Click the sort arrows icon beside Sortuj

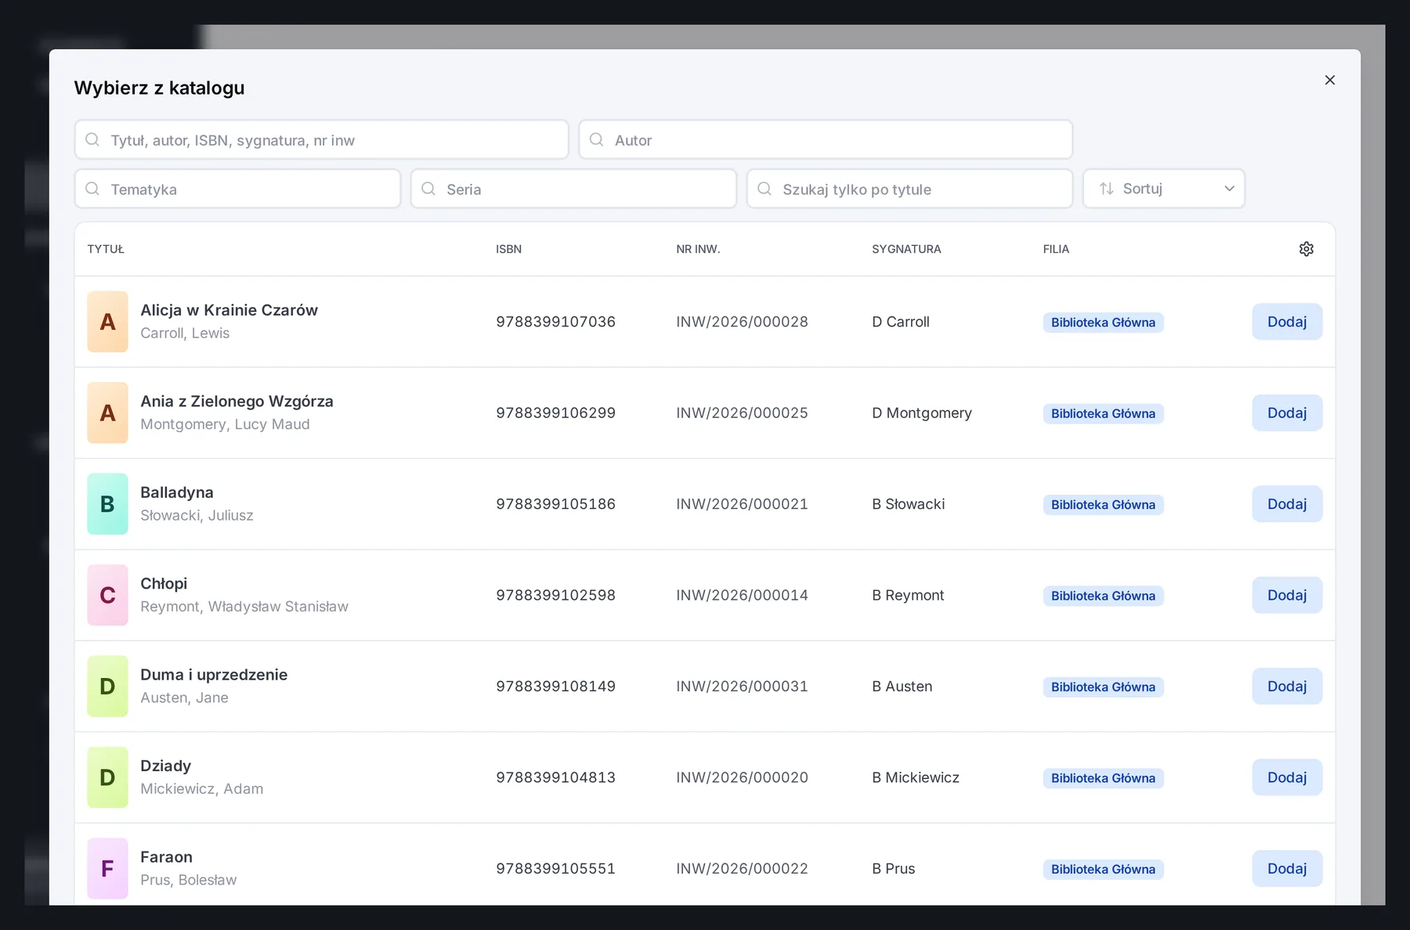click(1106, 189)
